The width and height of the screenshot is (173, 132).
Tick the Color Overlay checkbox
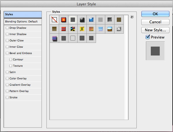pyautogui.click(x=7, y=79)
